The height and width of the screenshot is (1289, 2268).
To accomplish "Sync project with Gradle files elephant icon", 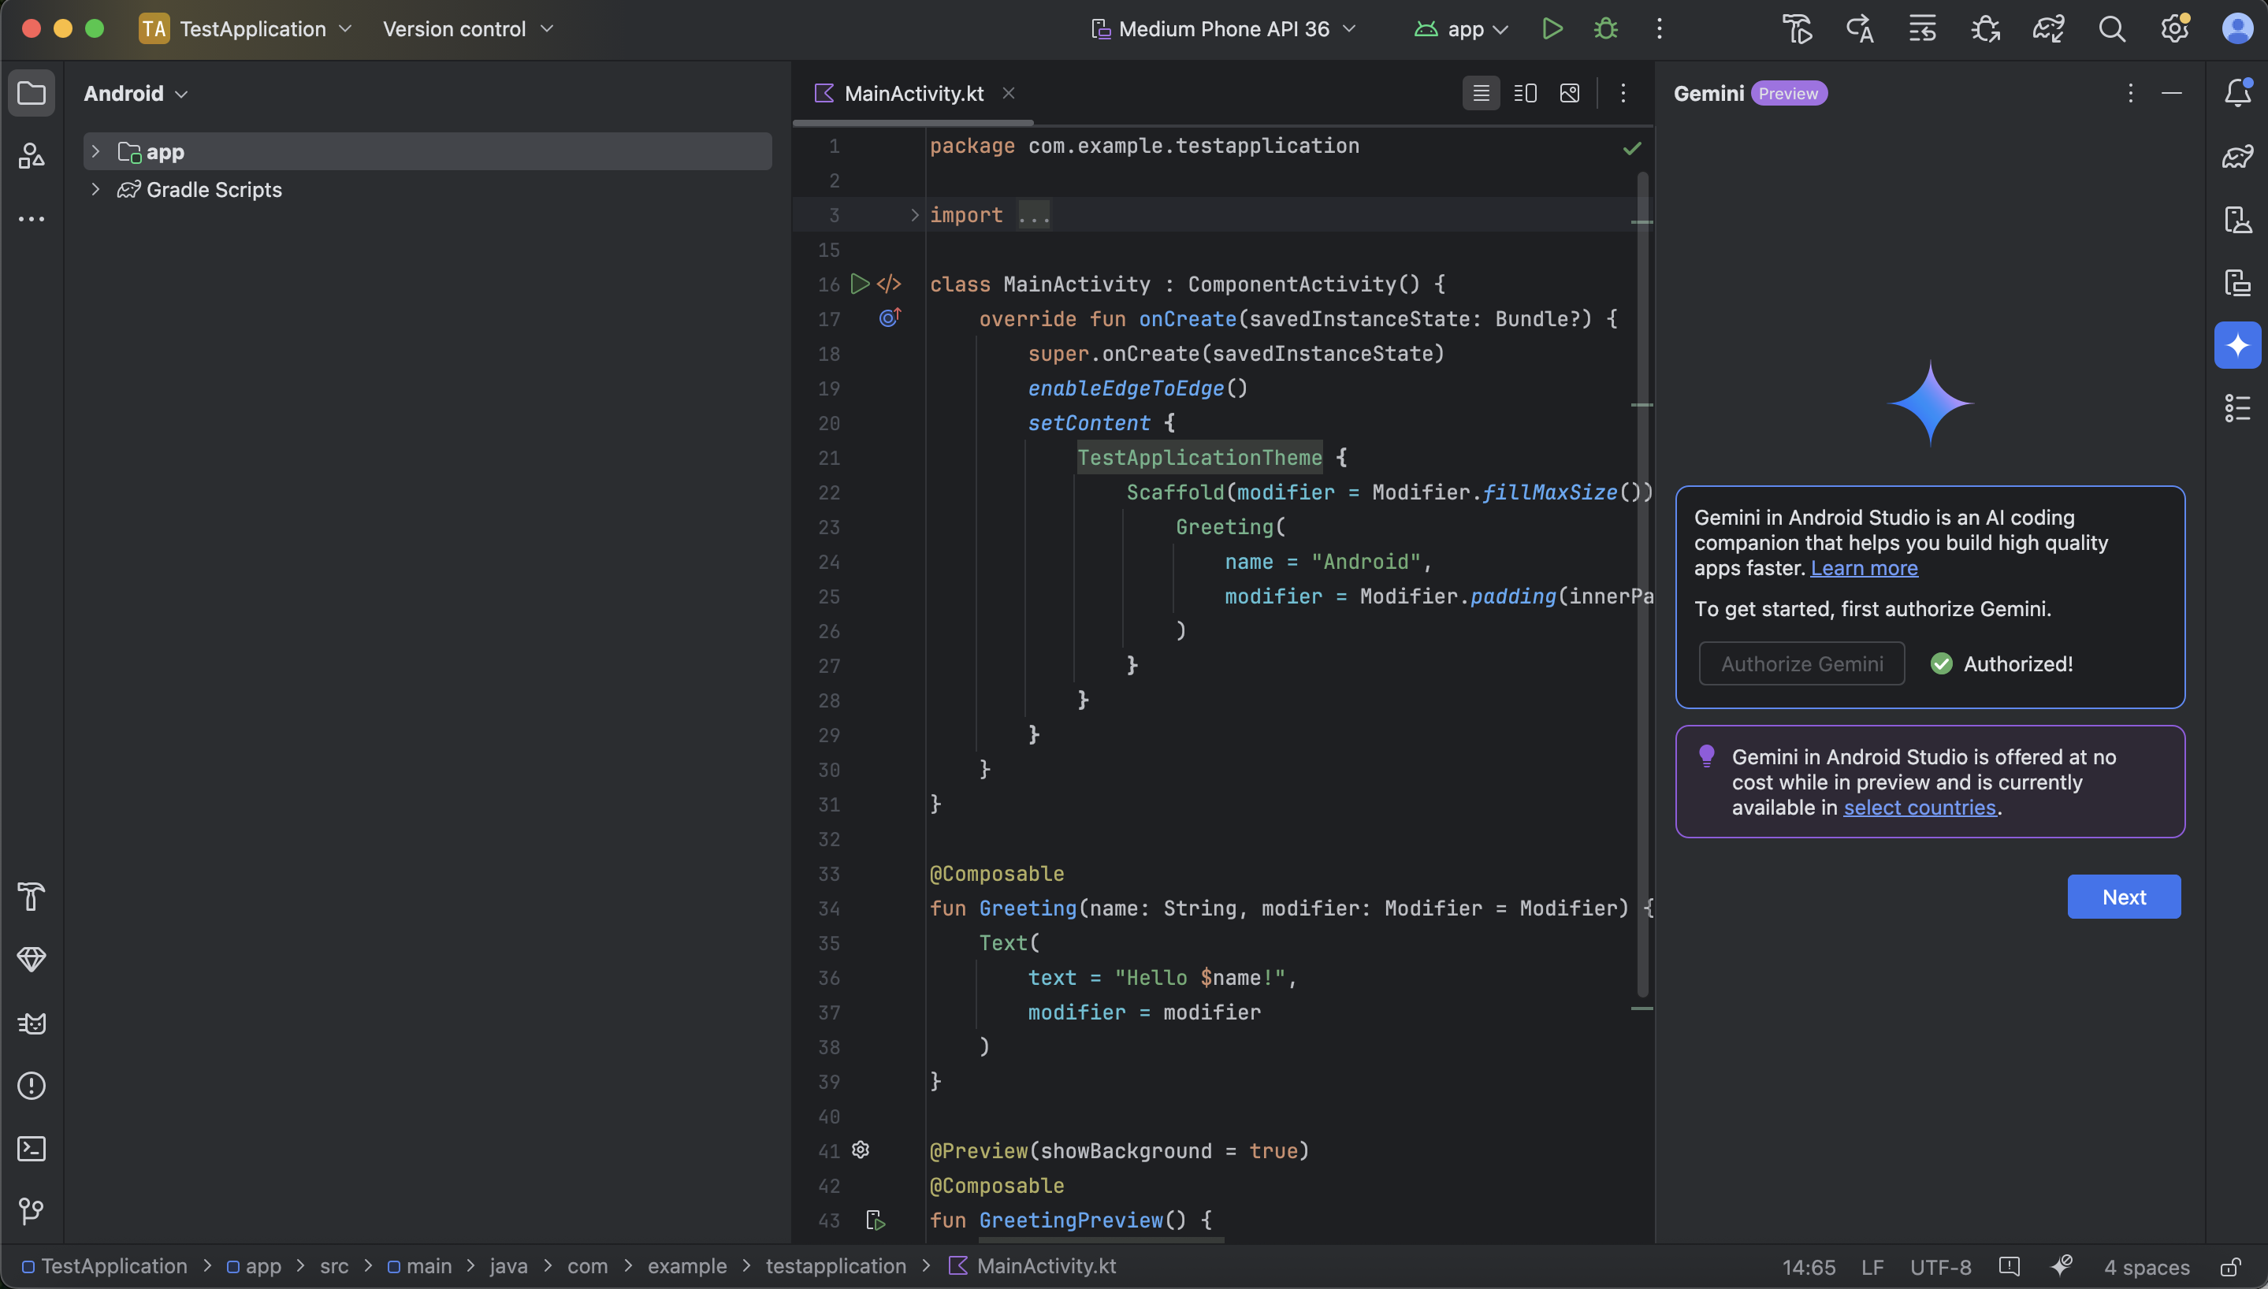I will point(2048,29).
